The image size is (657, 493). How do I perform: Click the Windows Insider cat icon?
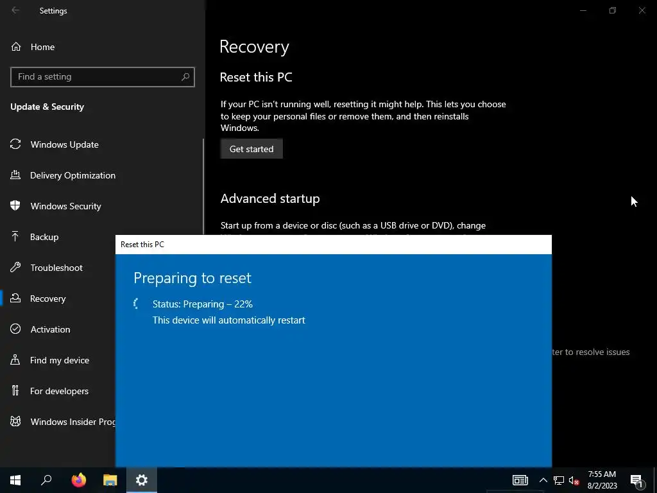(x=15, y=421)
